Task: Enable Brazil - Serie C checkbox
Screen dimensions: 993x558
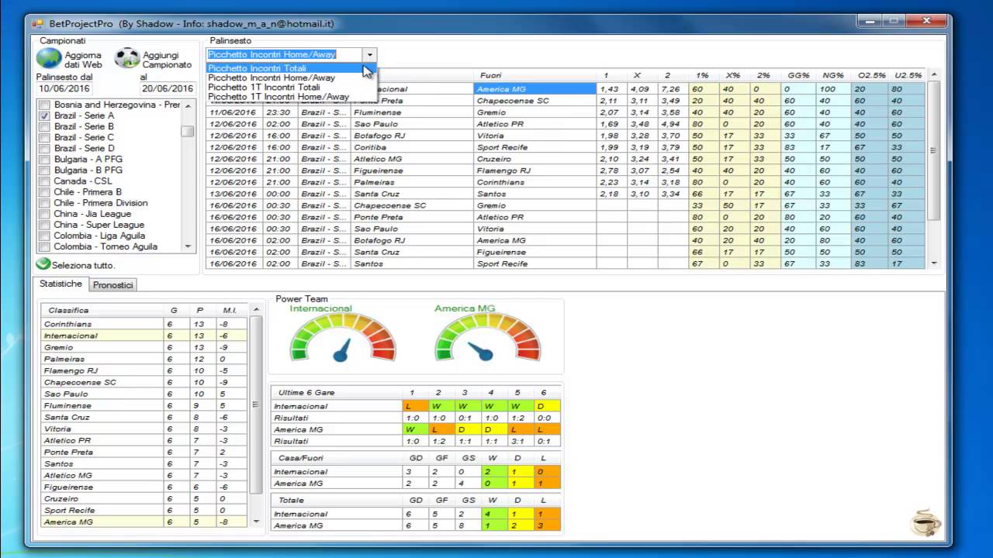Action: [45, 137]
